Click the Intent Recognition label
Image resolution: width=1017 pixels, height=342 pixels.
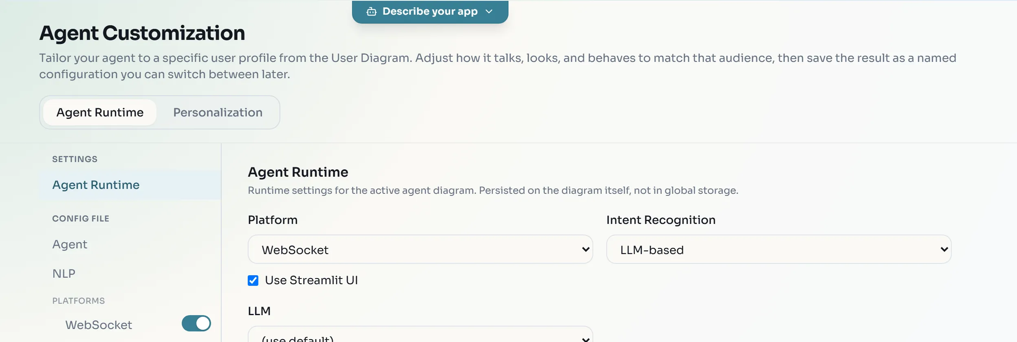[x=661, y=220]
